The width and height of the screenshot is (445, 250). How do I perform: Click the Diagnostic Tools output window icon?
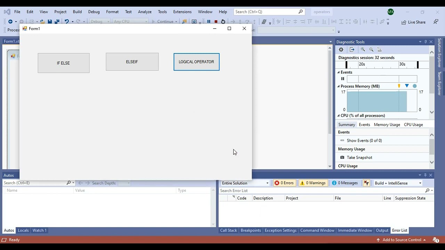click(352, 50)
